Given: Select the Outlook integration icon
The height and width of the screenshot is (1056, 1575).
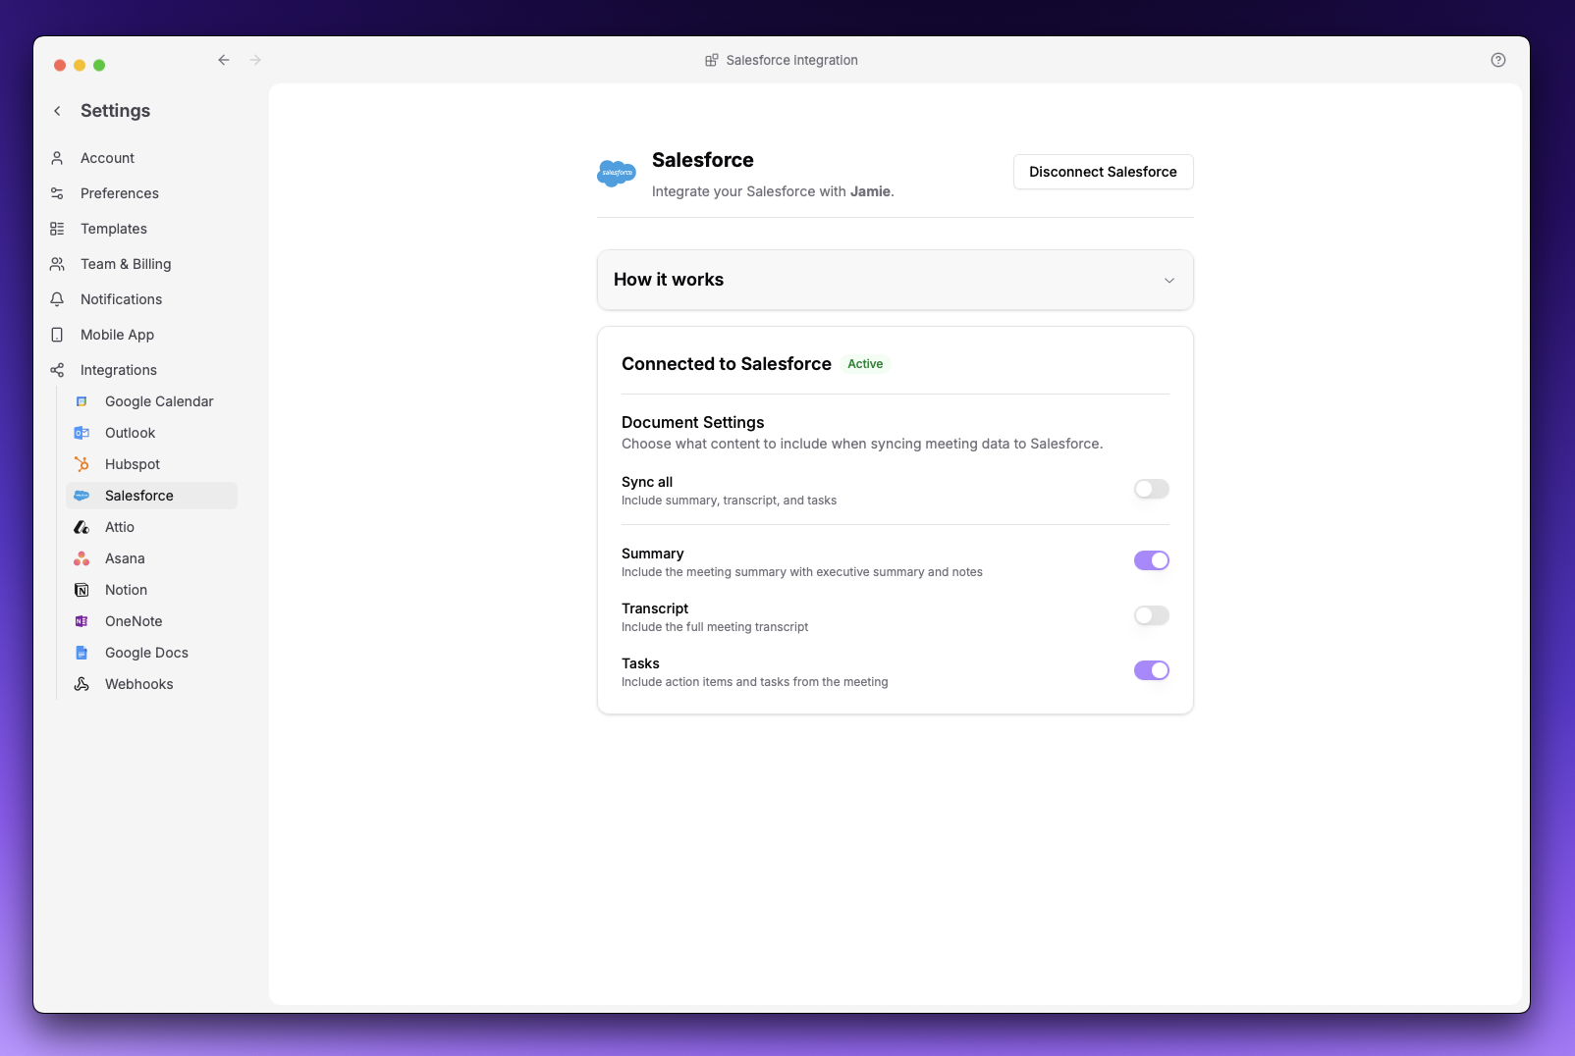Looking at the screenshot, I should coord(81,433).
